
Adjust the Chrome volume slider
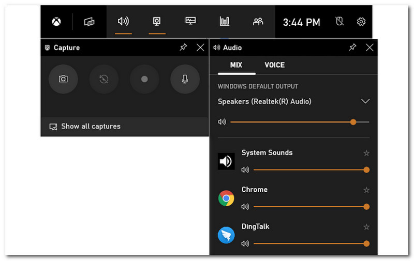[x=312, y=207]
